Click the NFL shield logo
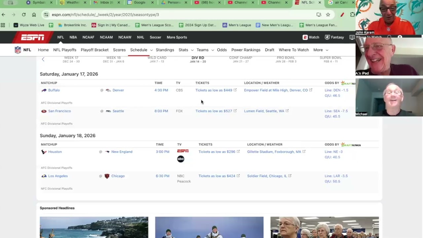This screenshot has height=238, width=423. [x=18, y=50]
